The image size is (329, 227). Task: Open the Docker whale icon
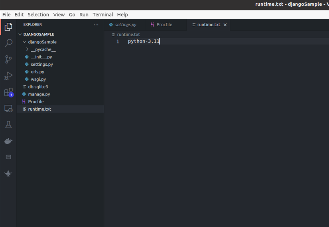[8, 141]
